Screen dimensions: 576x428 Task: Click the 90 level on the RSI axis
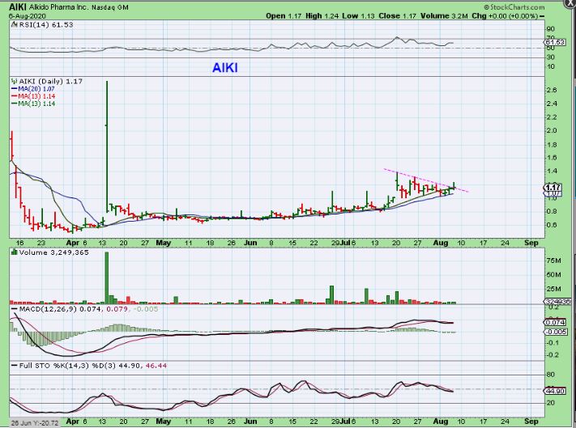pos(551,29)
